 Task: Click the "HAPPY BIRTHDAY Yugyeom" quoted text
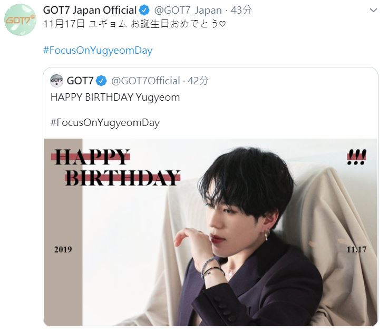tap(115, 98)
